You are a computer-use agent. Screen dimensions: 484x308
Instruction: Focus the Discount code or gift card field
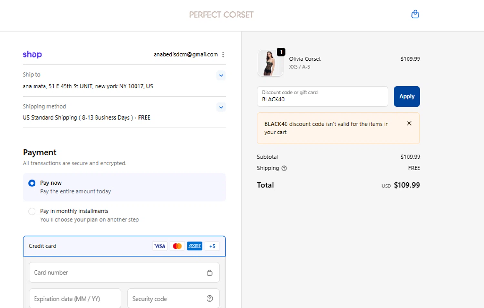[x=323, y=96]
